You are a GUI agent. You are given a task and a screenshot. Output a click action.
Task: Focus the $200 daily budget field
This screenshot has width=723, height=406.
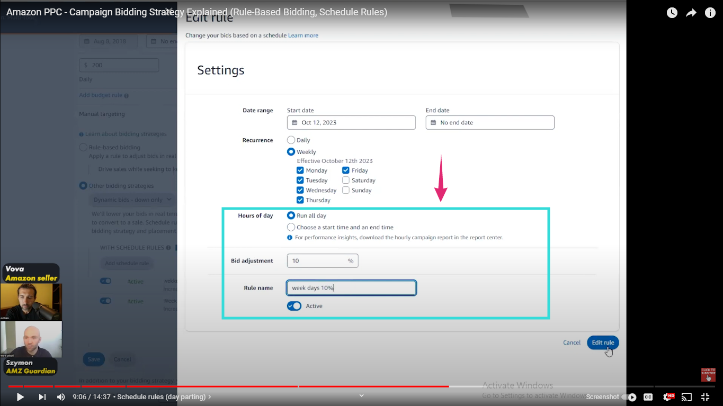(119, 65)
